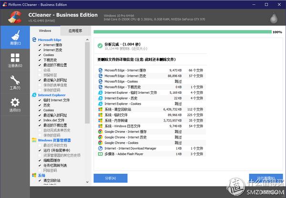Click the 6,439,732 KB size value
This screenshot has width=286, height=198.
click(x=173, y=109)
